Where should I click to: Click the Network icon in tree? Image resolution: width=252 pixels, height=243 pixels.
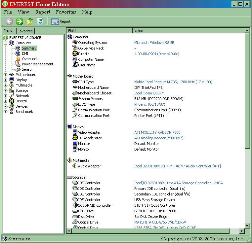pos(12,96)
